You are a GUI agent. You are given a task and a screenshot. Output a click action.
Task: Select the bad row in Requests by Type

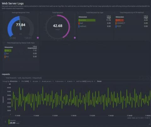click(x=95, y=23)
